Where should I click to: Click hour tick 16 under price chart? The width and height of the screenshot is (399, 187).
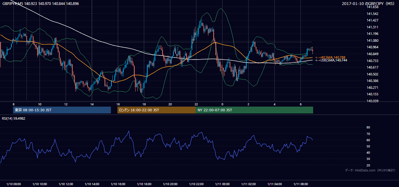pos(118,104)
